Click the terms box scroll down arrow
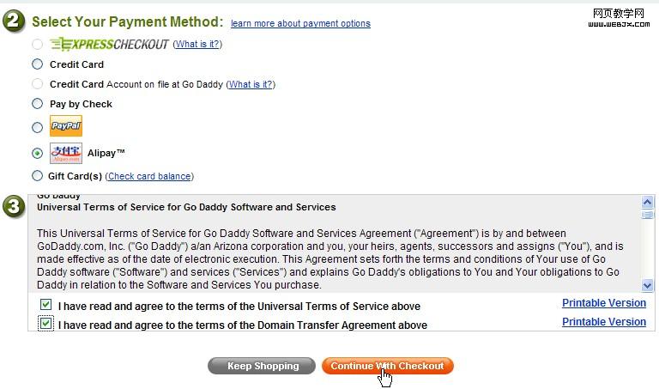 (648, 286)
